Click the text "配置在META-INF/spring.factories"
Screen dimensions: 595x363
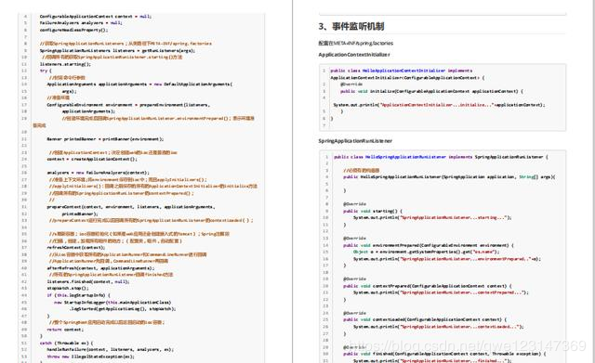(355, 44)
